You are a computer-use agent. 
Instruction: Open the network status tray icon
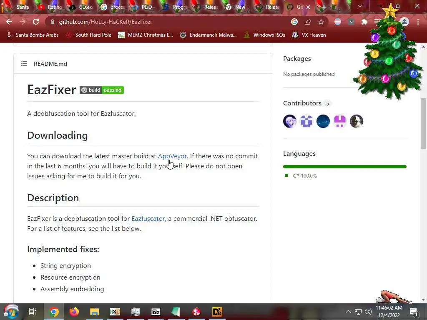click(x=358, y=312)
